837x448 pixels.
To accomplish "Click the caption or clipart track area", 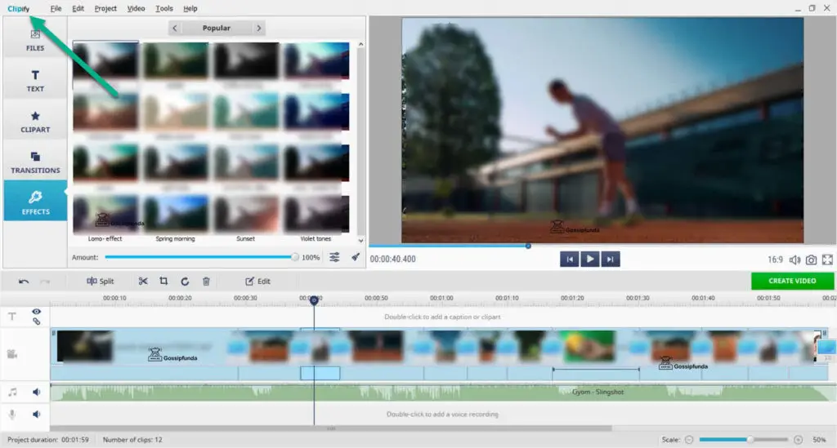I will tap(442, 317).
